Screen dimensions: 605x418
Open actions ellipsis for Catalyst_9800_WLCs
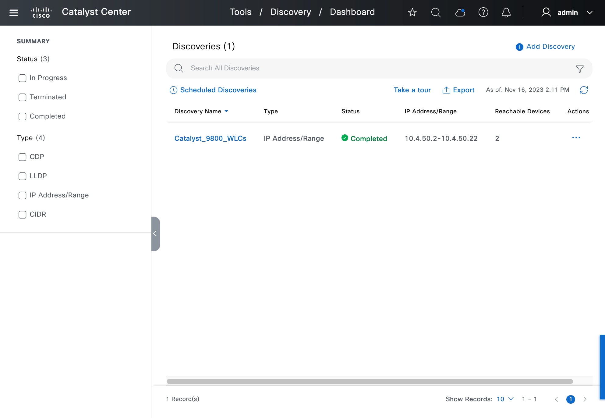[576, 138]
